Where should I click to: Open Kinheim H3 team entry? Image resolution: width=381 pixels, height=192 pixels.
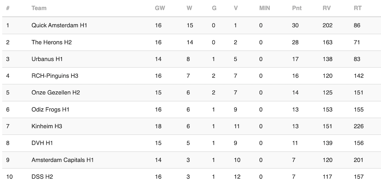pyautogui.click(x=47, y=126)
